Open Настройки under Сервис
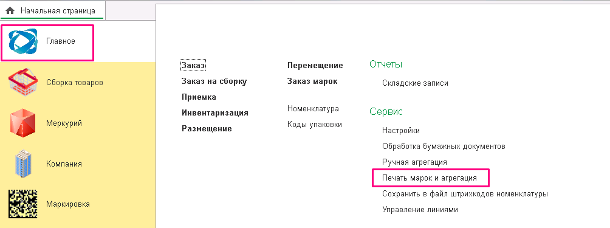 coord(401,131)
